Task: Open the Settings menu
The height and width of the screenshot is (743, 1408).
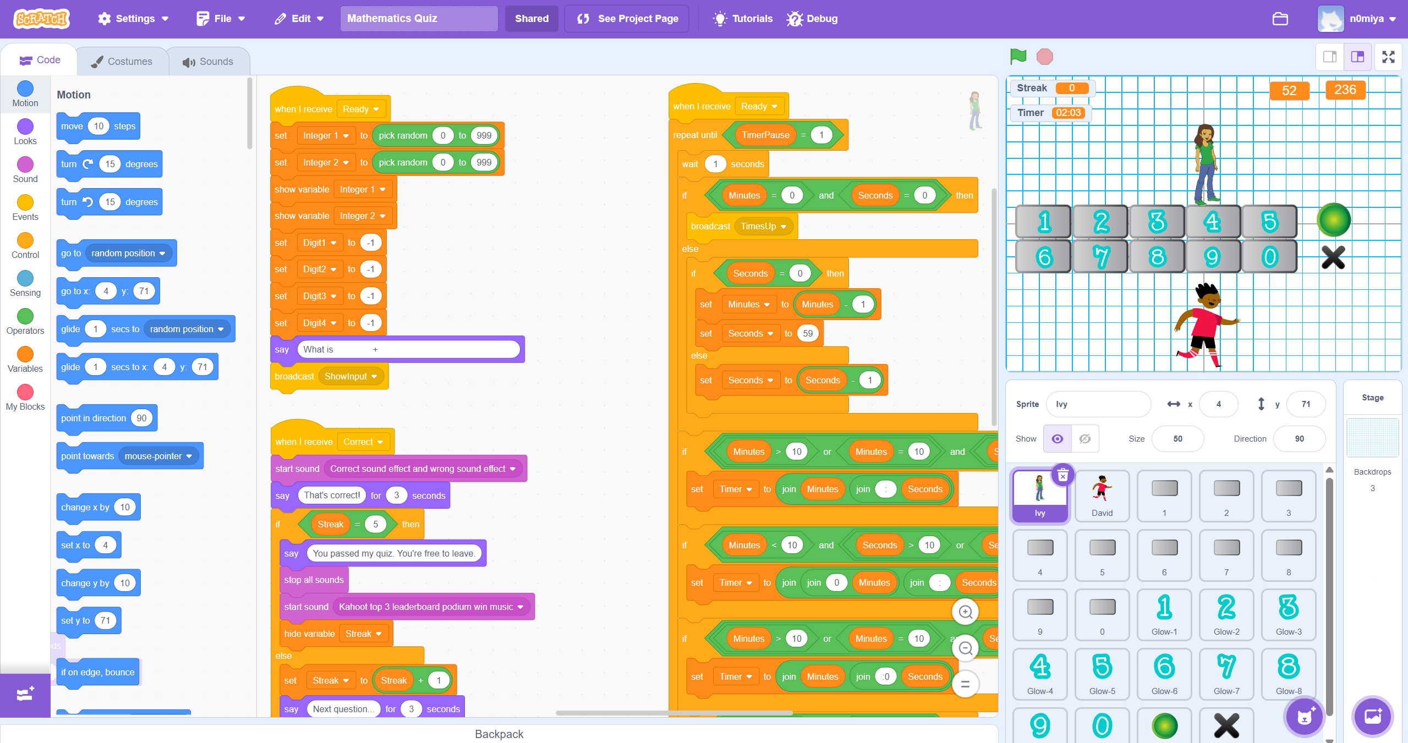Action: [x=133, y=19]
